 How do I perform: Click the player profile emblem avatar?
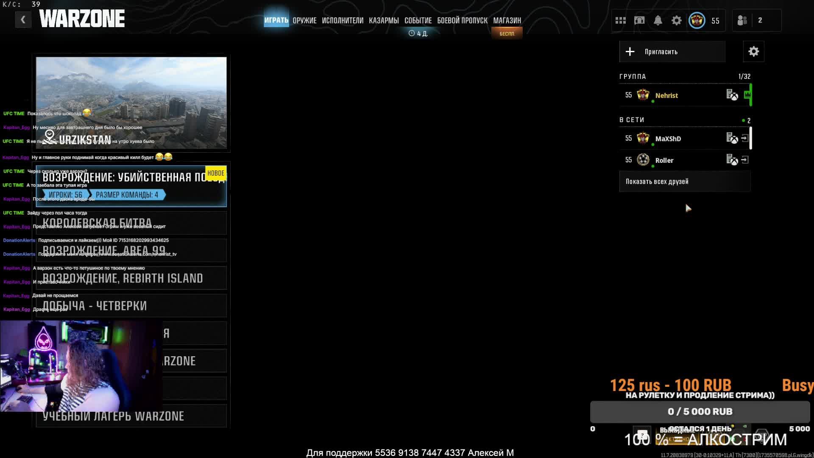point(697,20)
